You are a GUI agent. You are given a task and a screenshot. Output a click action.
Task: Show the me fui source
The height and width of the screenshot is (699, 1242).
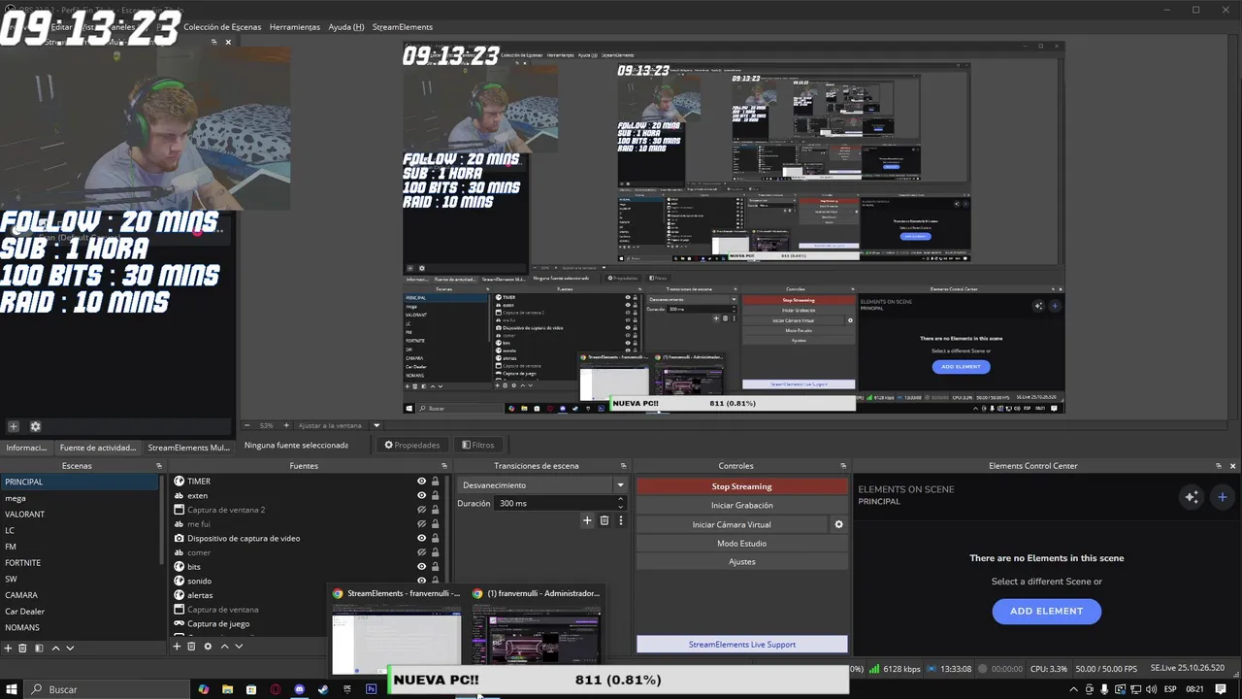tap(421, 524)
